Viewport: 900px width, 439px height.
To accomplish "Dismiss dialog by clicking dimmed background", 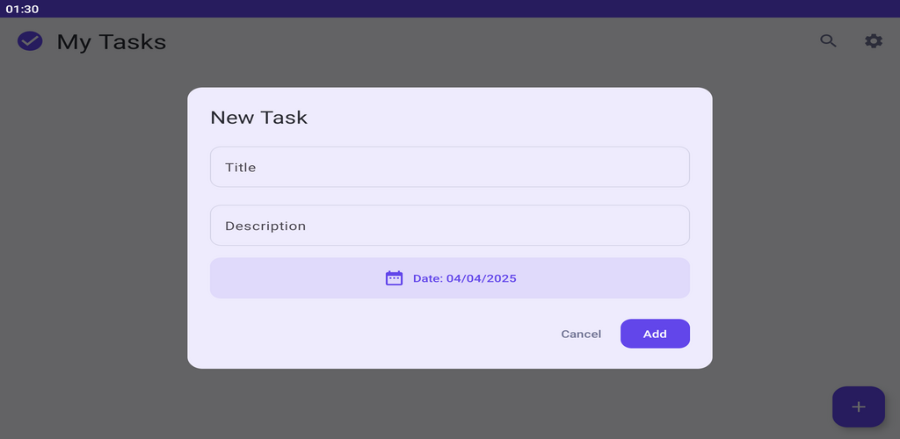I will pyautogui.click(x=91, y=229).
